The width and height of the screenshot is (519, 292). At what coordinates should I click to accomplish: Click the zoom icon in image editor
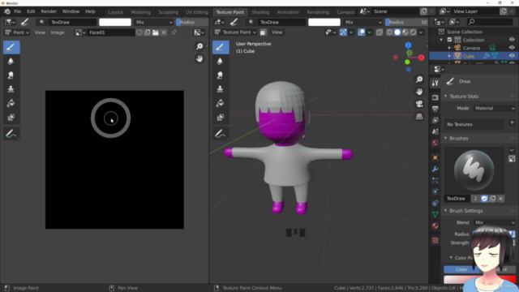[x=199, y=46]
